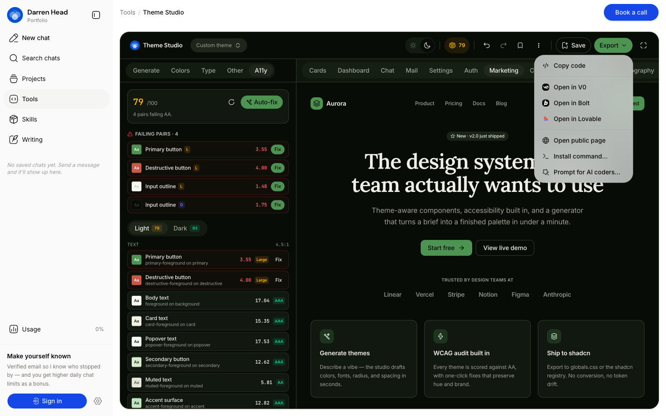The height and width of the screenshot is (416, 666).
Task: Open Projects in the sidebar
Action: coord(56,79)
